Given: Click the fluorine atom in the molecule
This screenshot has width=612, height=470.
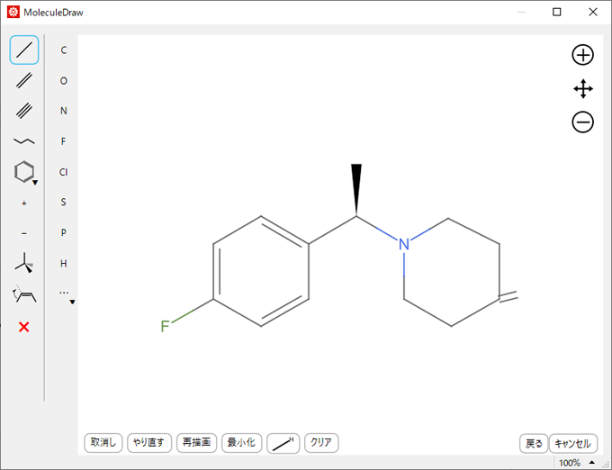Looking at the screenshot, I should 165,326.
